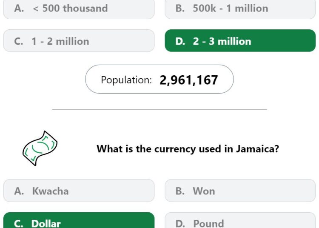Pick the 1 - 2 million answer
Screen dimensions: 319x228
pyautogui.click(x=79, y=41)
